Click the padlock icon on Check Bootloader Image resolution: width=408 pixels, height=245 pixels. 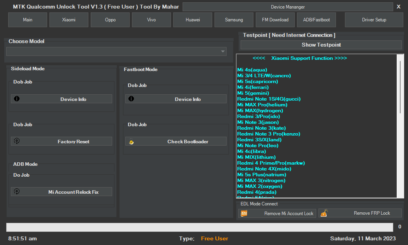click(131, 141)
